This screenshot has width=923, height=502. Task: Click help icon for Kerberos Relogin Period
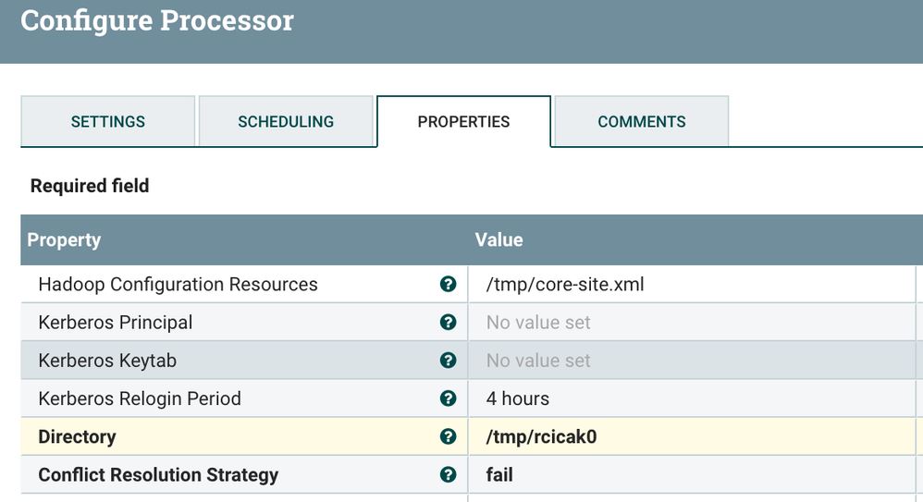(449, 398)
